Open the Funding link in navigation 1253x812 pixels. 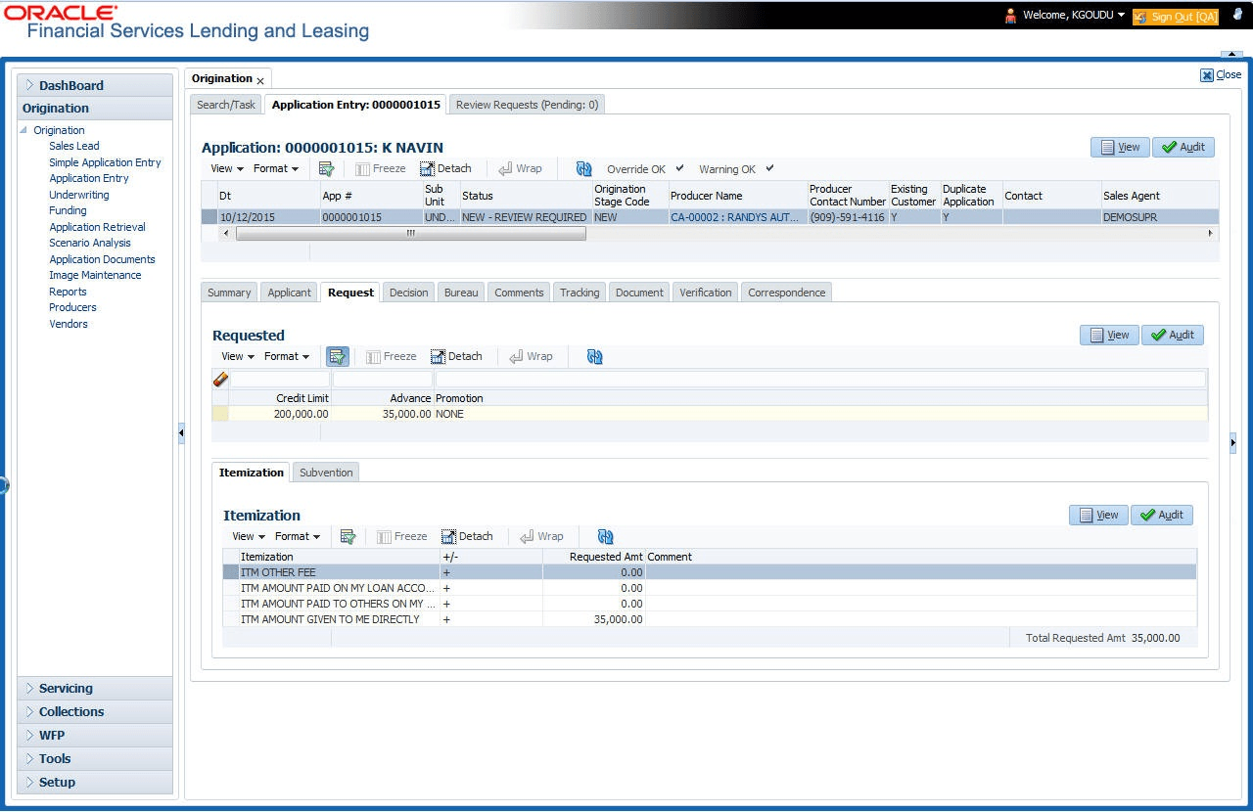68,210
